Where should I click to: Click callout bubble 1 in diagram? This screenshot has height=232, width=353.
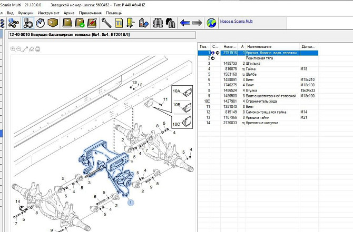[131, 203]
